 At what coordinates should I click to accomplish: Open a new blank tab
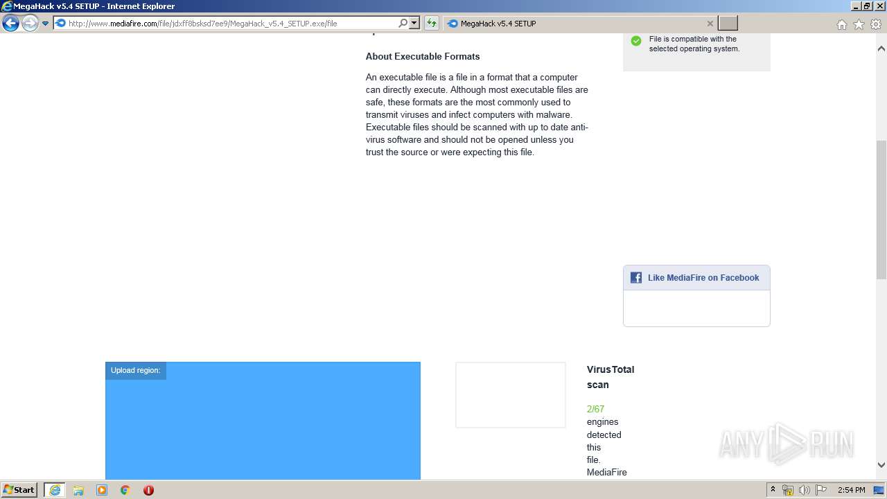728,24
